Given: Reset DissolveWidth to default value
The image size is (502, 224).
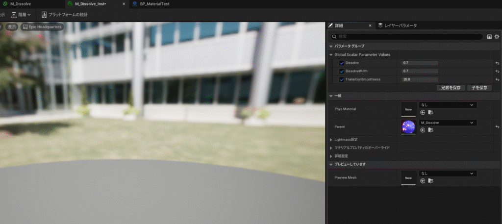Looking at the screenshot, I should [497, 71].
